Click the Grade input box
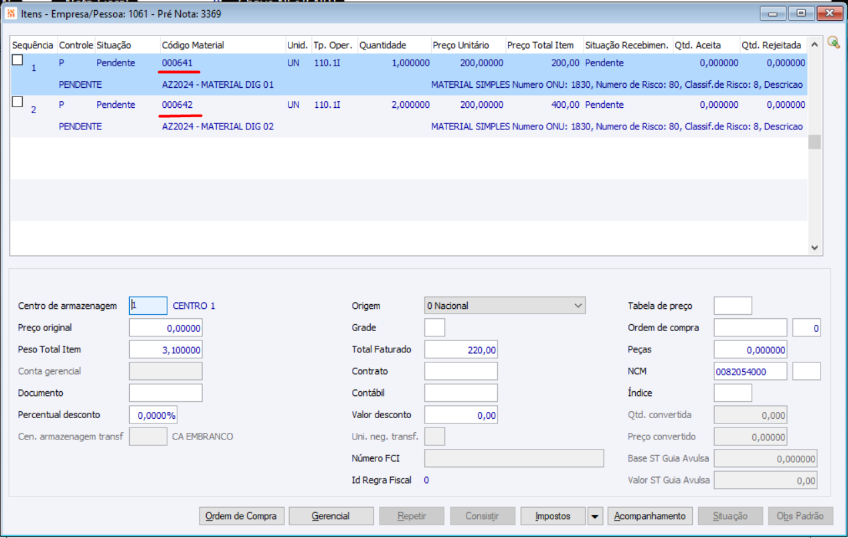 coord(434,328)
